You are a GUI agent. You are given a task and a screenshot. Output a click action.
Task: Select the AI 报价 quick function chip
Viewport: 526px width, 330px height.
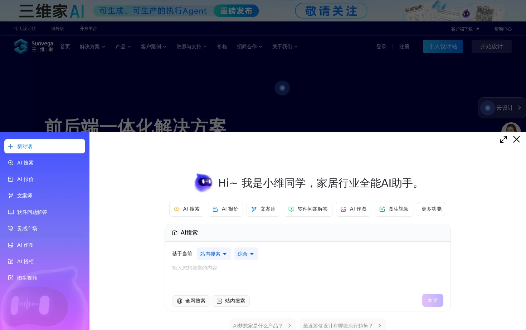[225, 209]
